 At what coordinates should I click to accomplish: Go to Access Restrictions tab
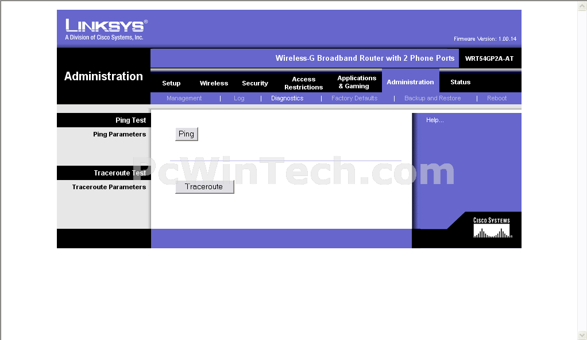[x=303, y=83]
